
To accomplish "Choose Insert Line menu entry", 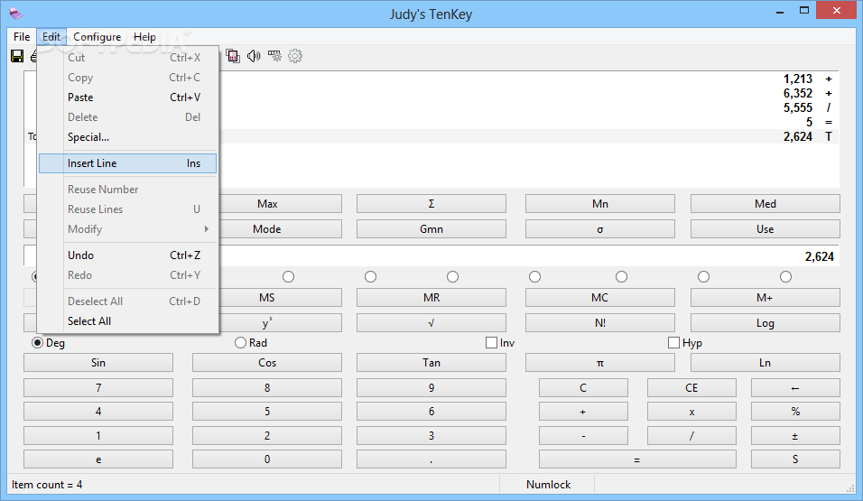I will pos(127,163).
